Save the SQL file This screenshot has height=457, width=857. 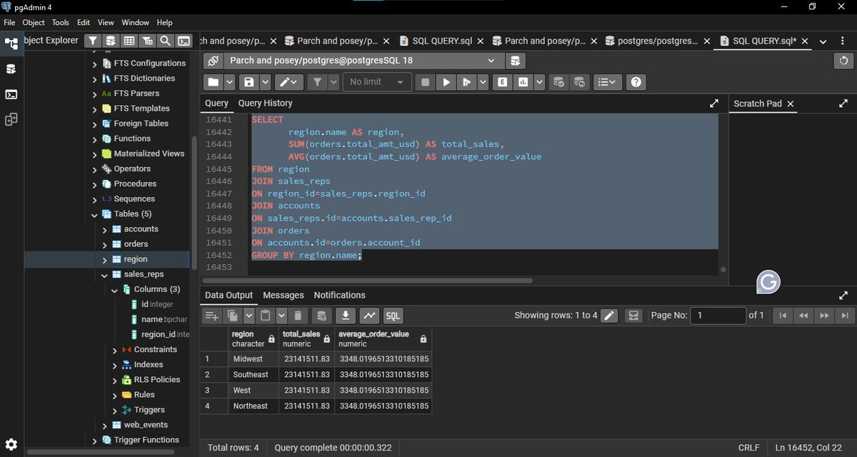pos(249,82)
